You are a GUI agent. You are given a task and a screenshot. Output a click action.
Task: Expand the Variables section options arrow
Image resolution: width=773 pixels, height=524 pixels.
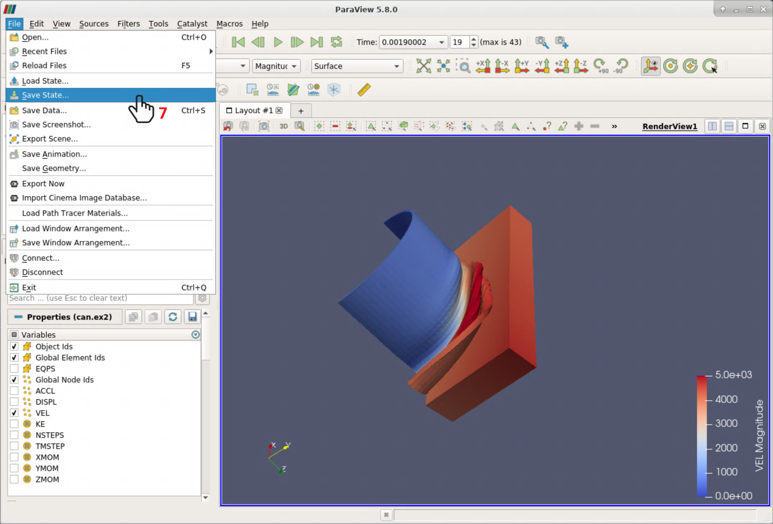pos(196,335)
